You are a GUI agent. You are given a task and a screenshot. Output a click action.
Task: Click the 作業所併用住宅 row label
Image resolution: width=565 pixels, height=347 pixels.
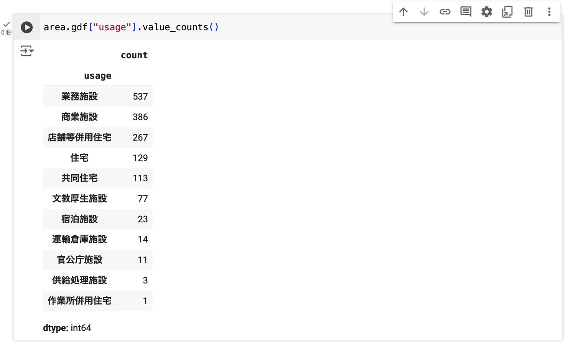click(x=79, y=301)
